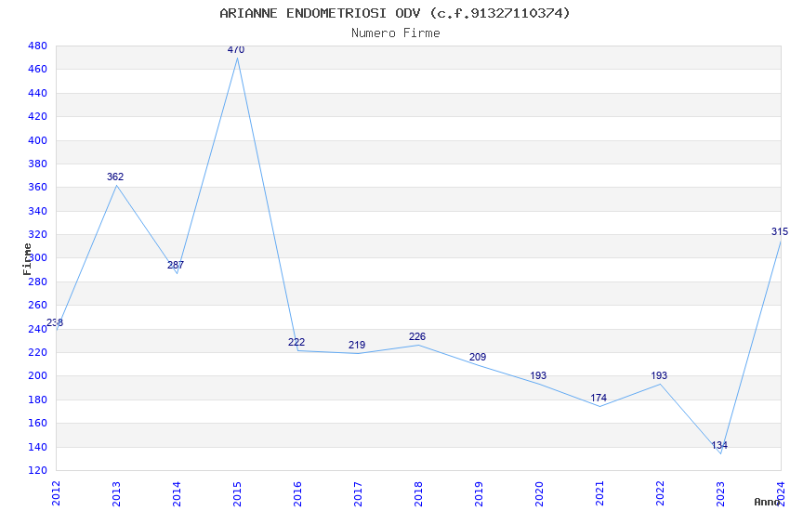This screenshot has width=790, height=511.
Task: Select the data label 470
Action: (x=236, y=49)
